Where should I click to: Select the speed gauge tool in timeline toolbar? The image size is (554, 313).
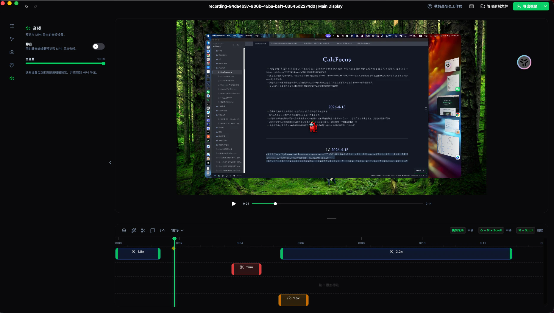coord(162,231)
